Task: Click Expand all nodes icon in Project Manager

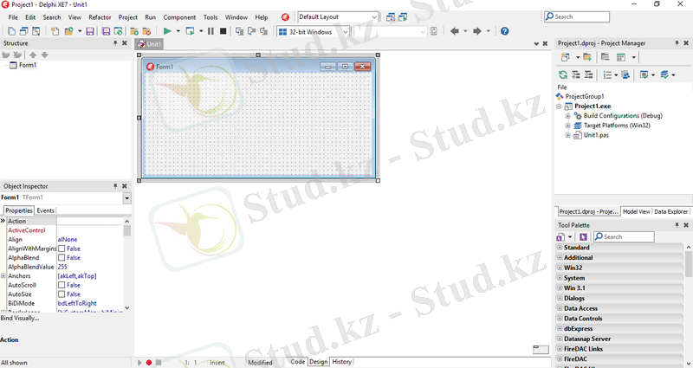Action: [576, 74]
